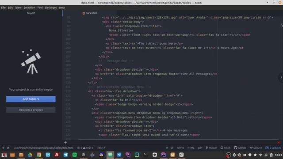Open the Selection menu
The image size is (283, 159).
coord(29,8)
